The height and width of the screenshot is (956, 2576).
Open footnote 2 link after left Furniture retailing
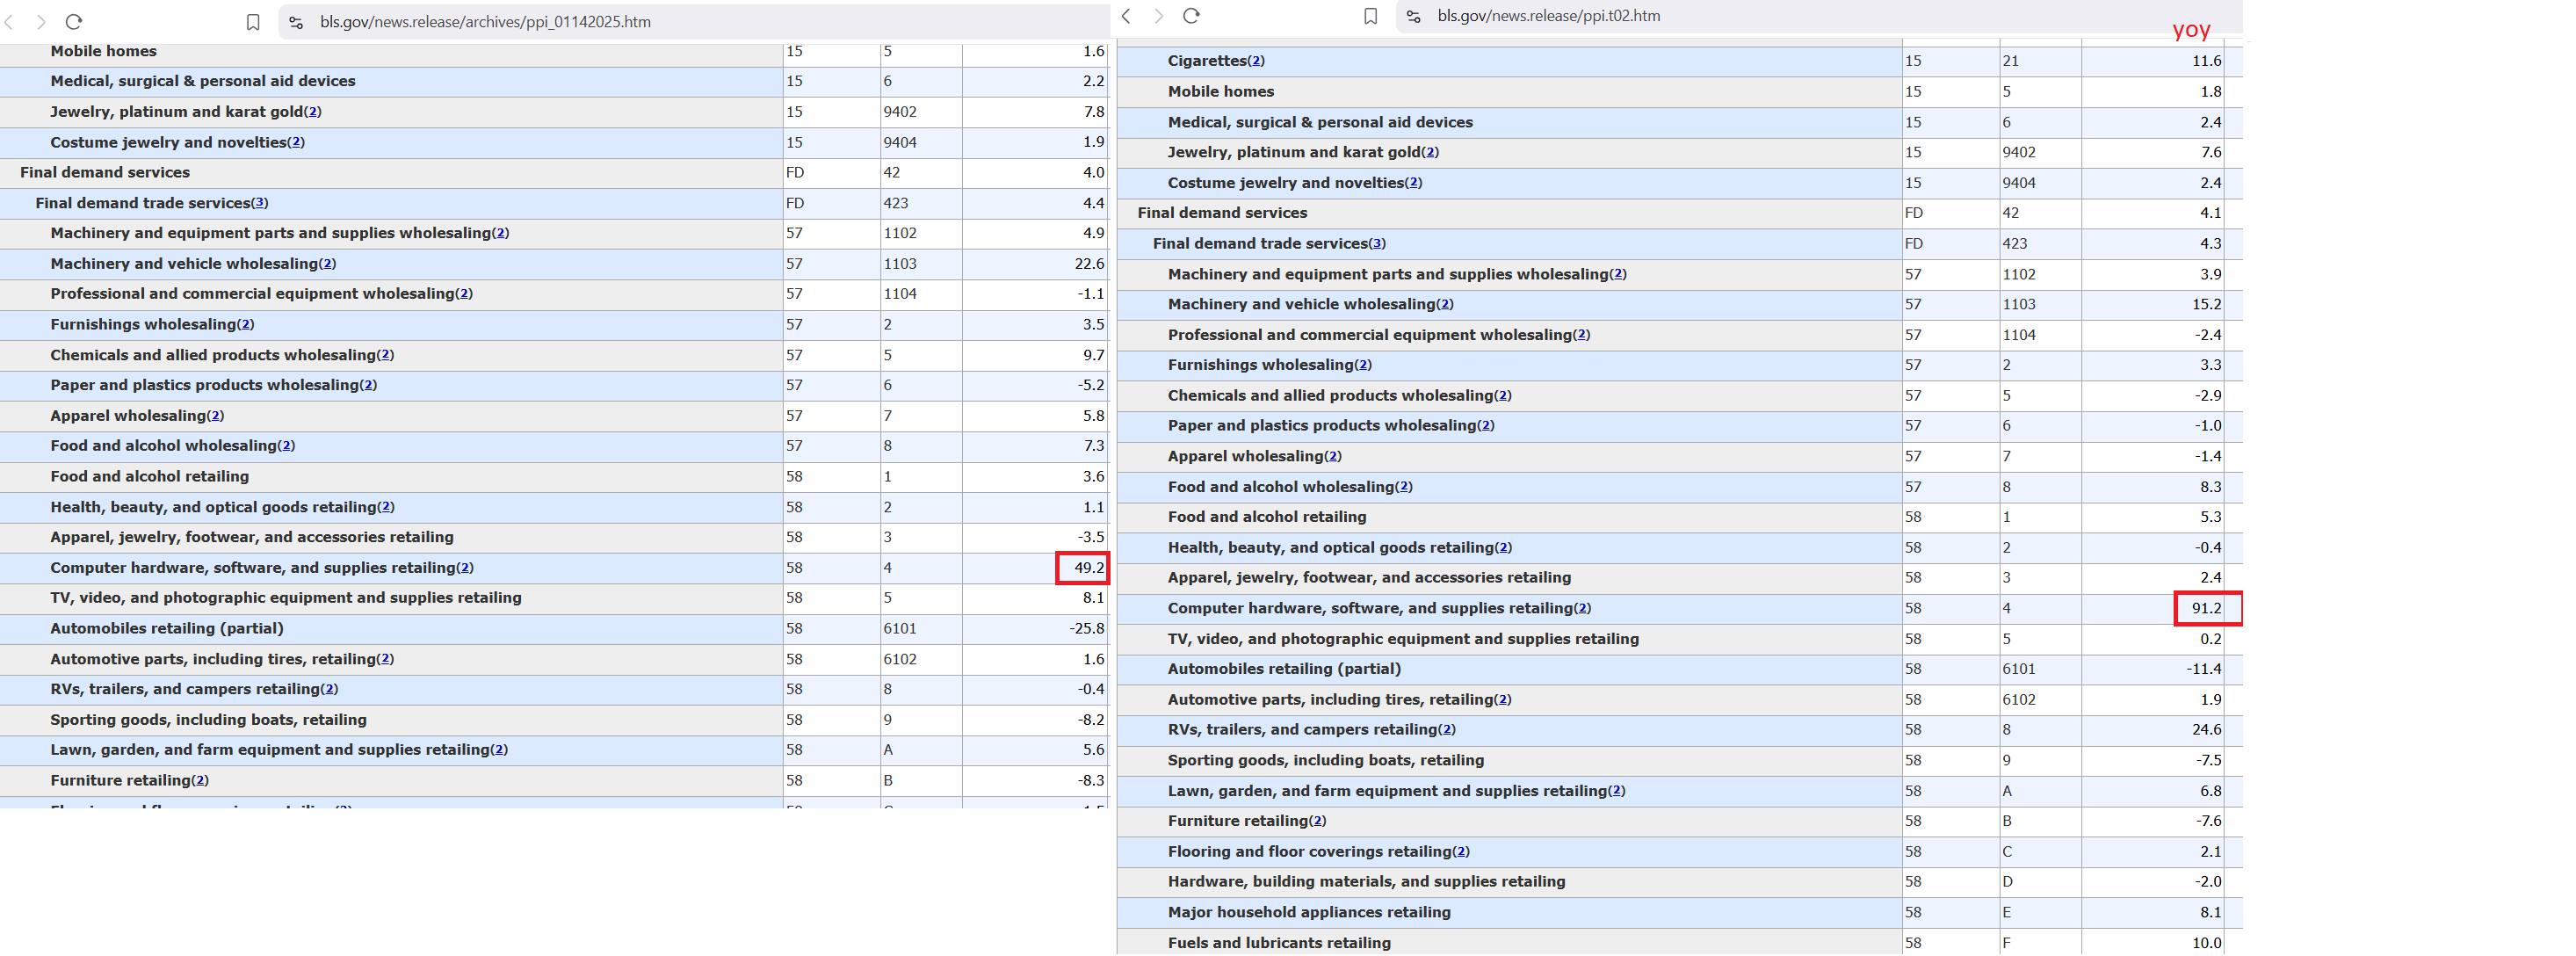pyautogui.click(x=200, y=781)
